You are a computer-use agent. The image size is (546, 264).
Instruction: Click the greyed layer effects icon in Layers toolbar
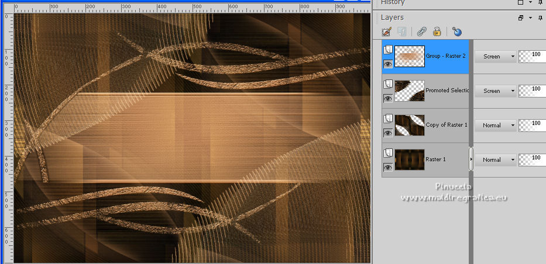pos(402,32)
